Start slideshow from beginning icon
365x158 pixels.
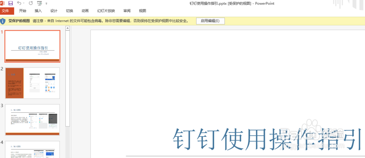(40, 3)
